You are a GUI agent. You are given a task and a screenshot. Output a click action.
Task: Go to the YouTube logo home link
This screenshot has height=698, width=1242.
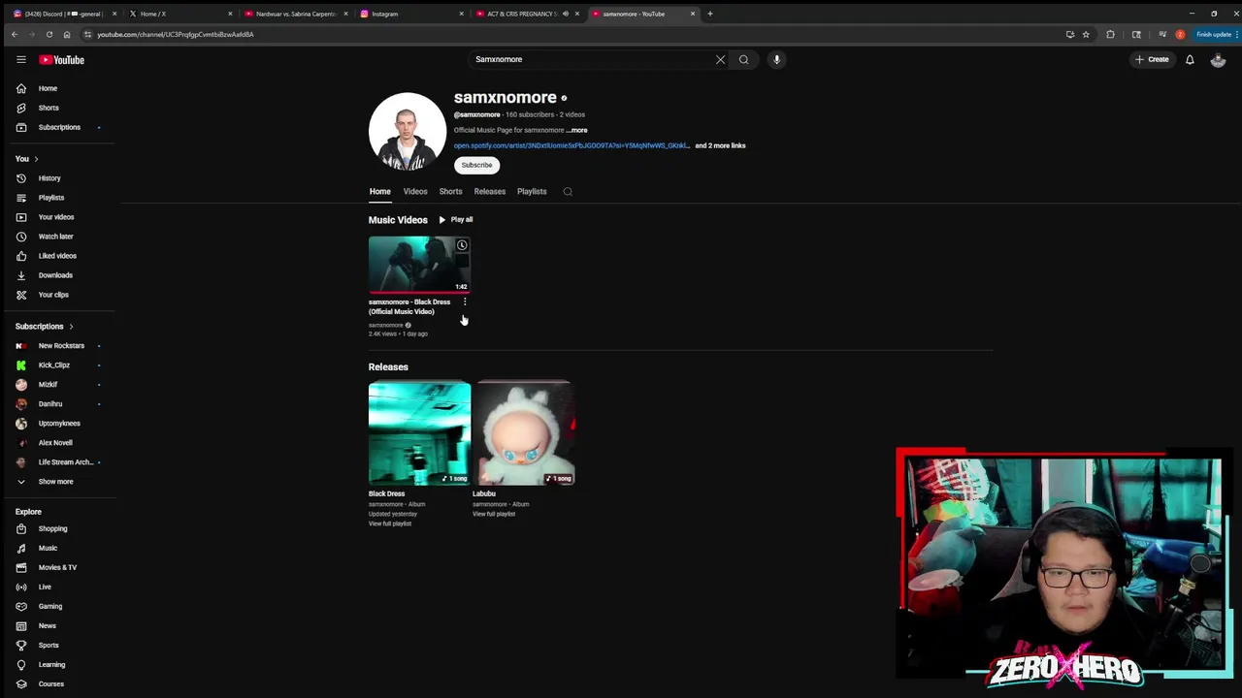[61, 59]
